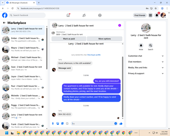Click More options button

click(x=104, y=39)
